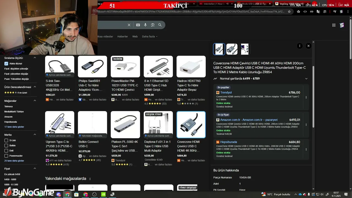Open more options for the Trendyol offer

[306, 97]
